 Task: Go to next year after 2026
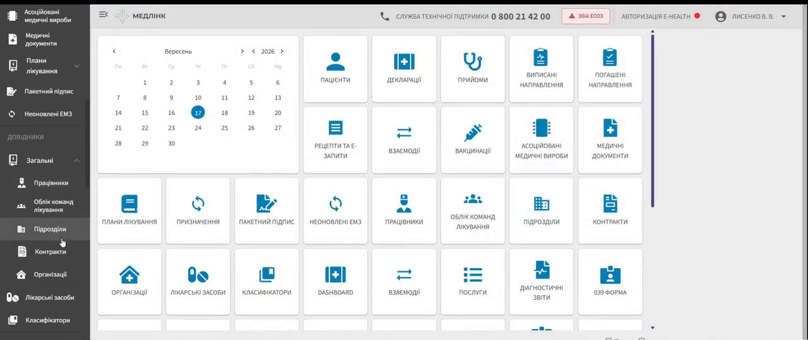click(x=282, y=52)
